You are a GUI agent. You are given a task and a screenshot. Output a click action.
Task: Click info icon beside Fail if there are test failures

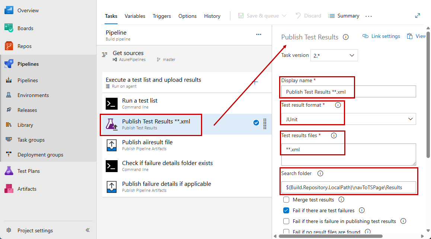362,210
